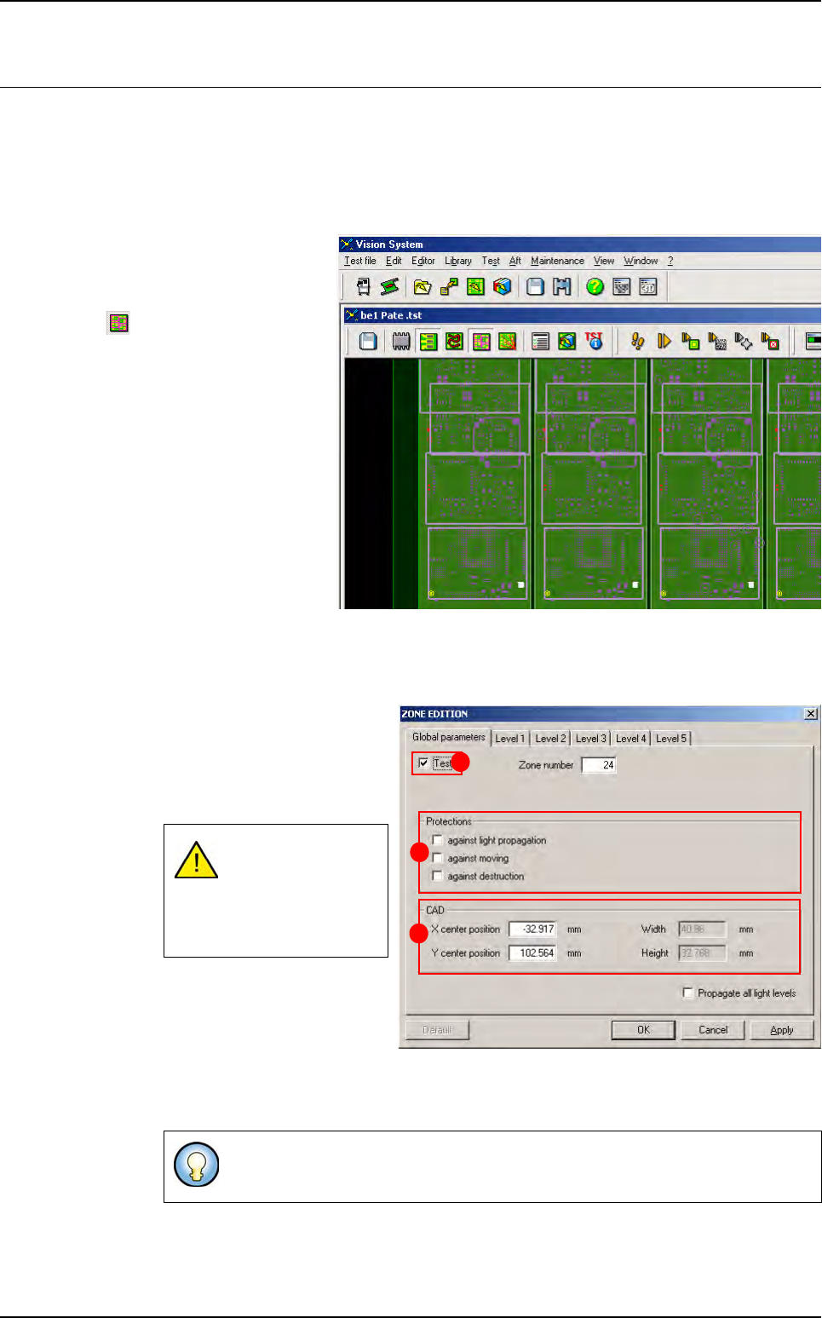Click the TST info icon
The width and height of the screenshot is (822, 1318).
pyautogui.click(x=594, y=342)
